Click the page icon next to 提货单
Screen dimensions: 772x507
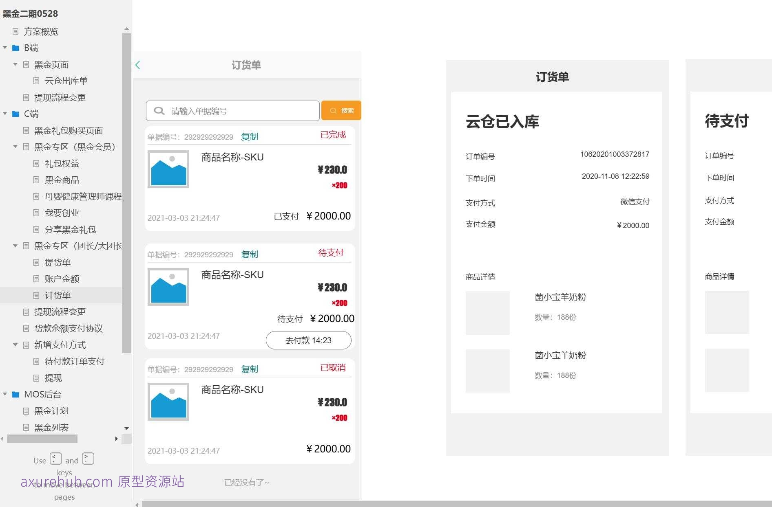coord(36,262)
